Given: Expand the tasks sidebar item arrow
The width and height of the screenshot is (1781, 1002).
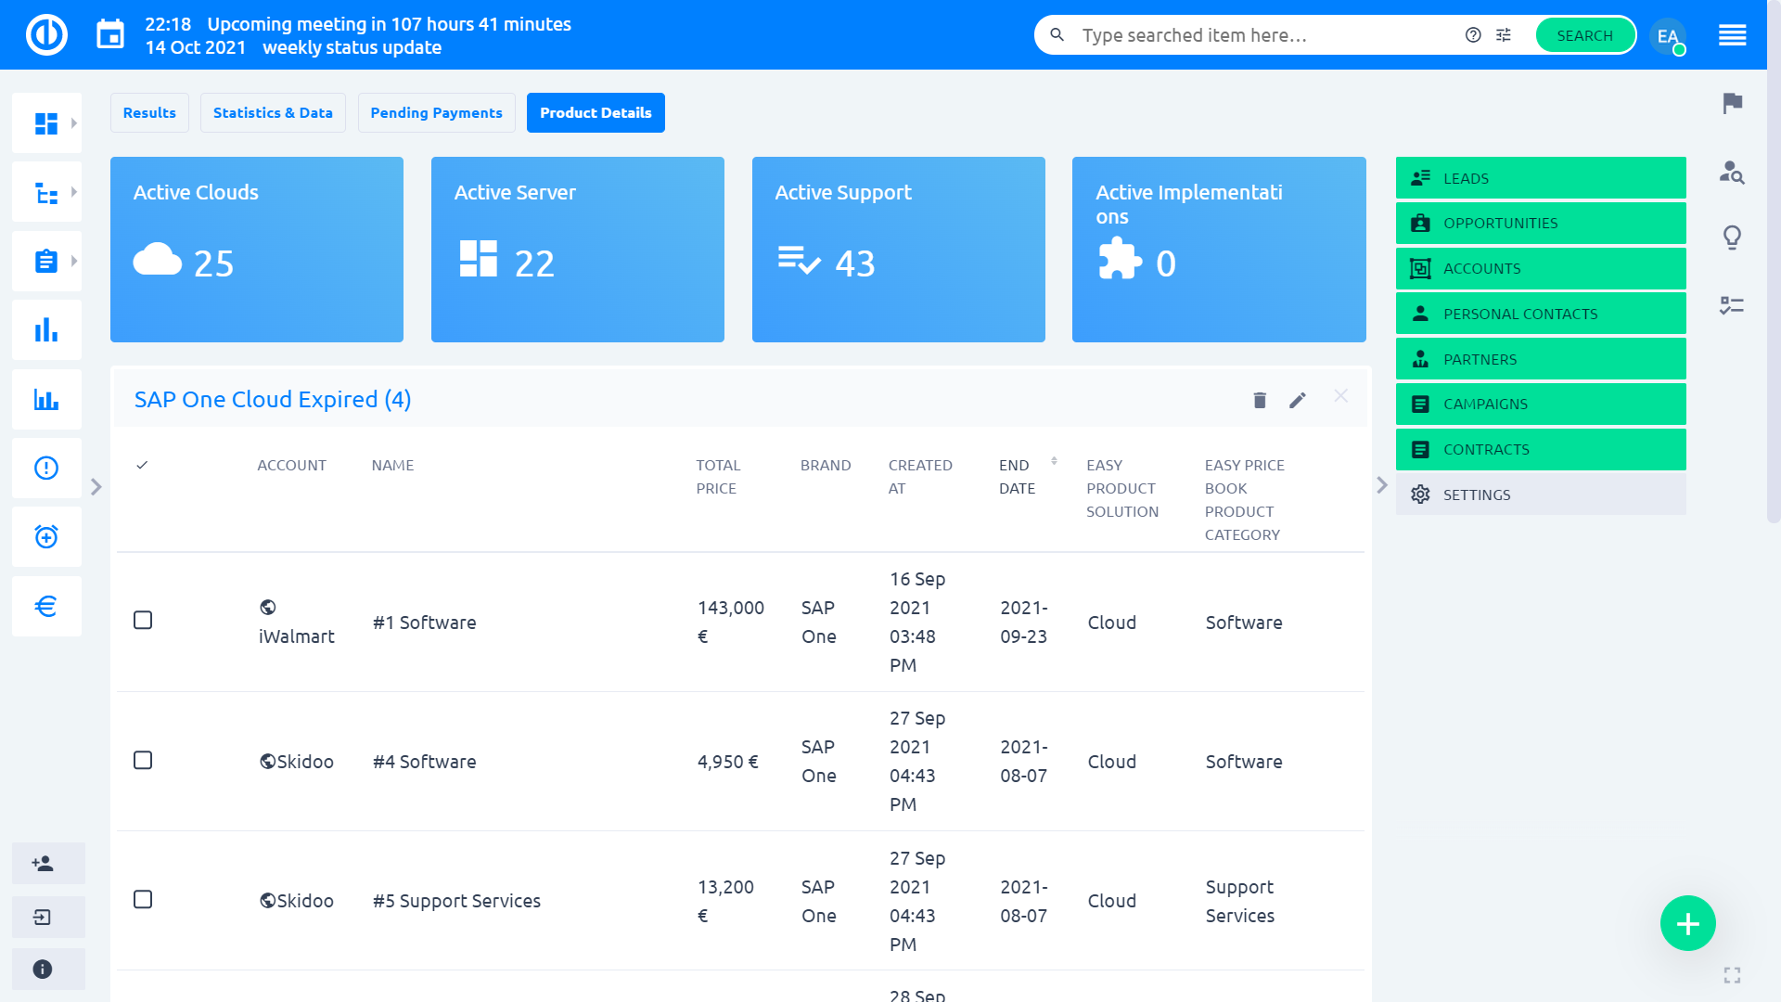Looking at the screenshot, I should 74,261.
